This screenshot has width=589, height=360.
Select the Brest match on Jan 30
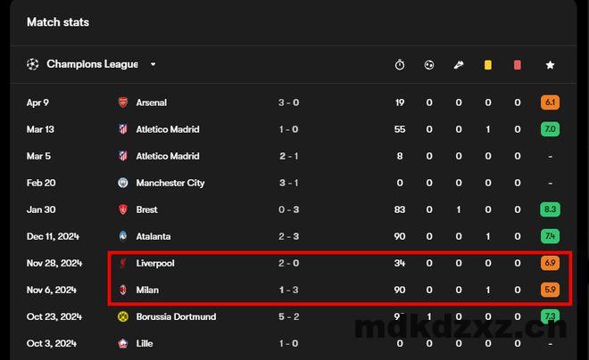click(293, 209)
